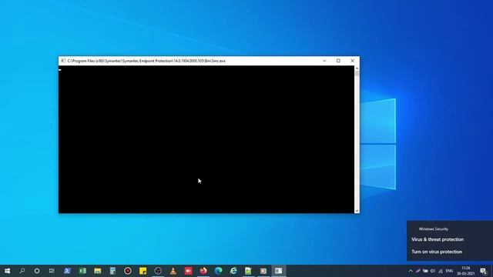The width and height of the screenshot is (493, 277).
Task: Close the Smc.exe console window
Action: coord(353,61)
